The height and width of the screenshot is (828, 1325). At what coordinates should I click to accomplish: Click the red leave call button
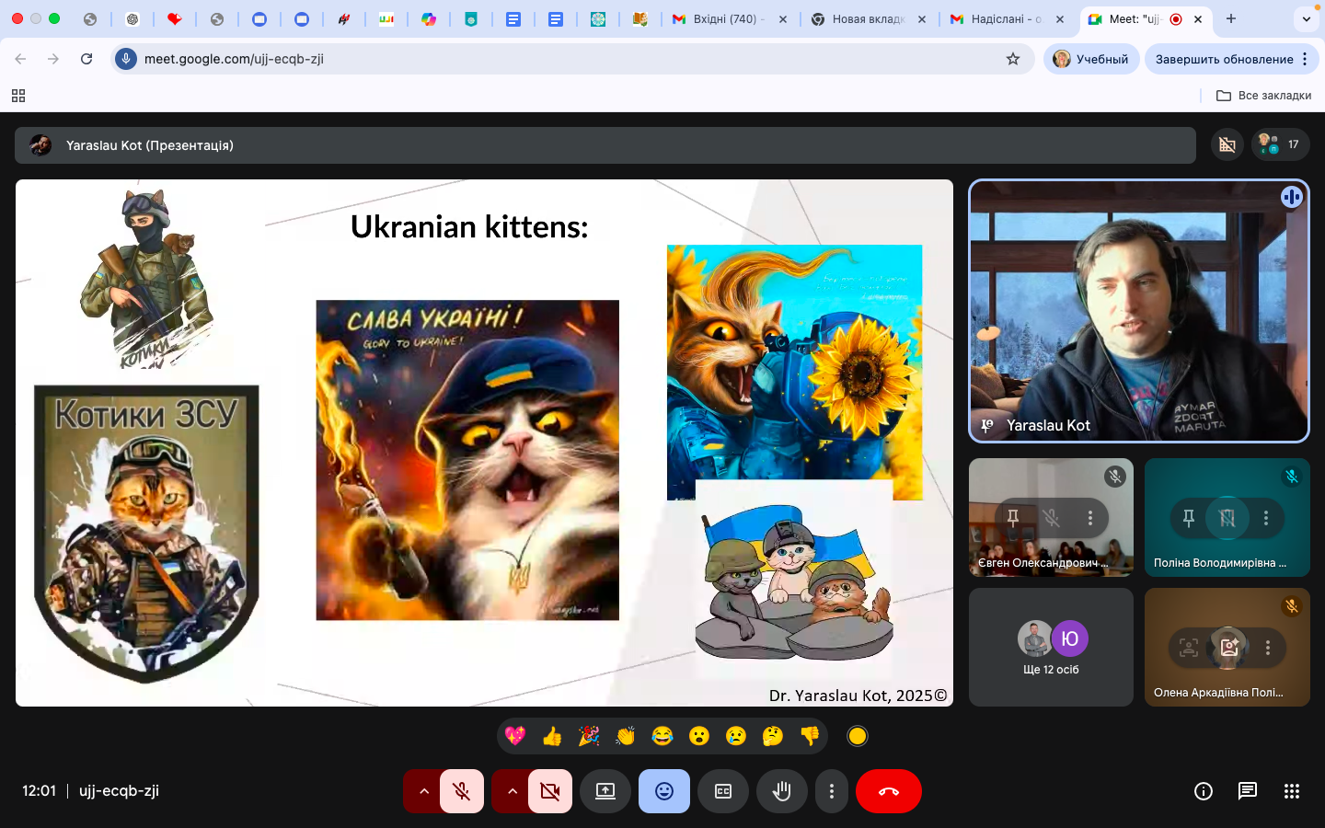(888, 791)
